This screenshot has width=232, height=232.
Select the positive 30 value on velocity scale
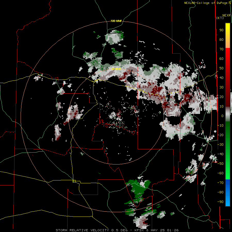click(221, 87)
